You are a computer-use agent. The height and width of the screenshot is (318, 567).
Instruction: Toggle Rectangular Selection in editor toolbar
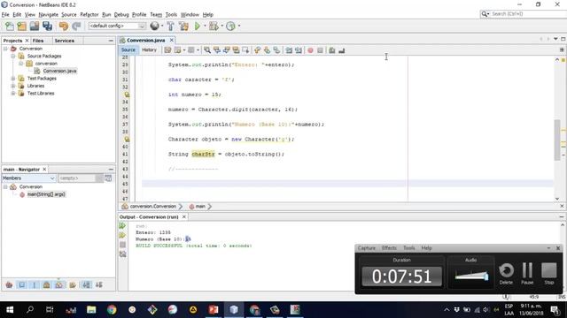point(245,50)
